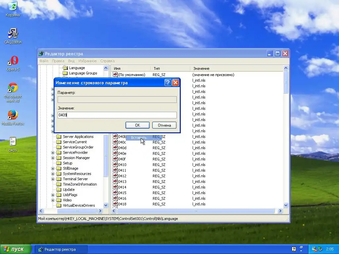Expand the StillImage tree node
Viewport: 339px width, 254px height.
(53, 168)
